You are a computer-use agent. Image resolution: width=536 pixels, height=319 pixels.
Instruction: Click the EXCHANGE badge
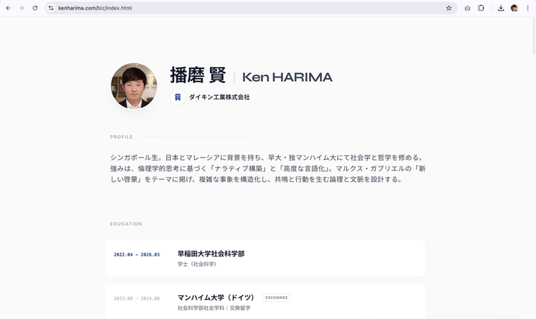click(x=276, y=297)
